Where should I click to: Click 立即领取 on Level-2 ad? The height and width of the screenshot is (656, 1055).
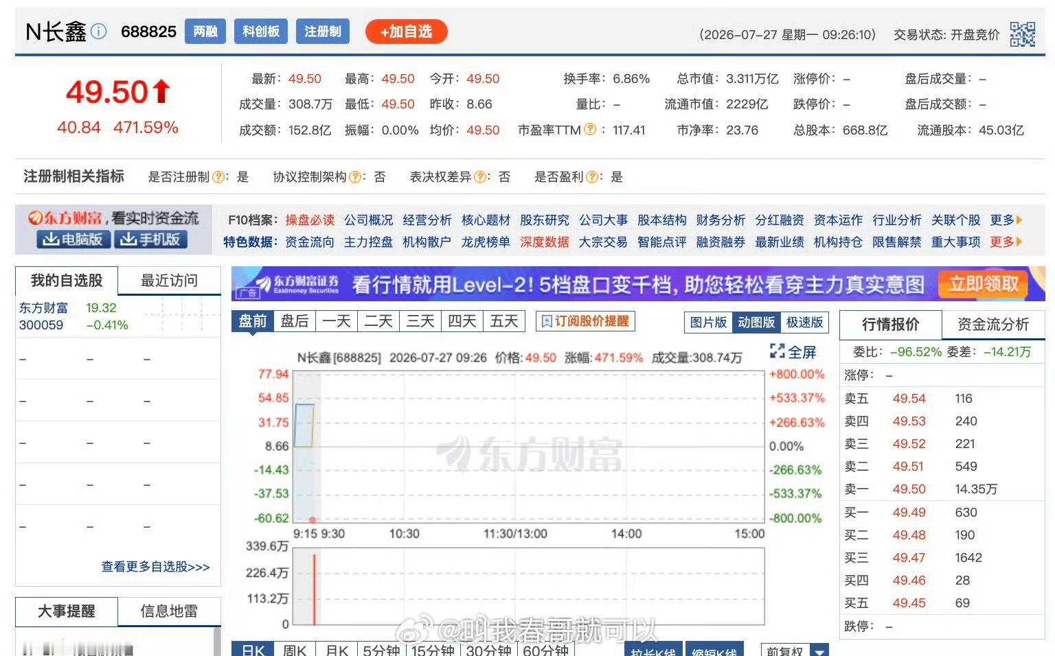[x=983, y=284]
